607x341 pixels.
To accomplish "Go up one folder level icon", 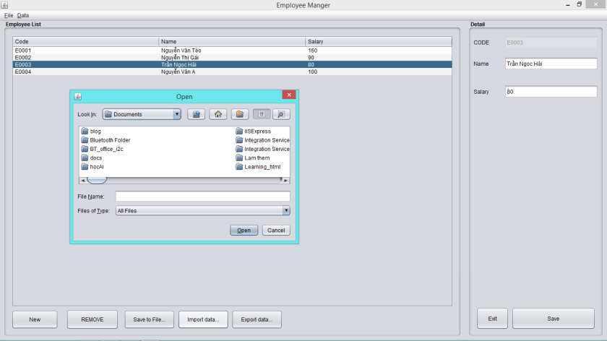I will pyautogui.click(x=197, y=114).
